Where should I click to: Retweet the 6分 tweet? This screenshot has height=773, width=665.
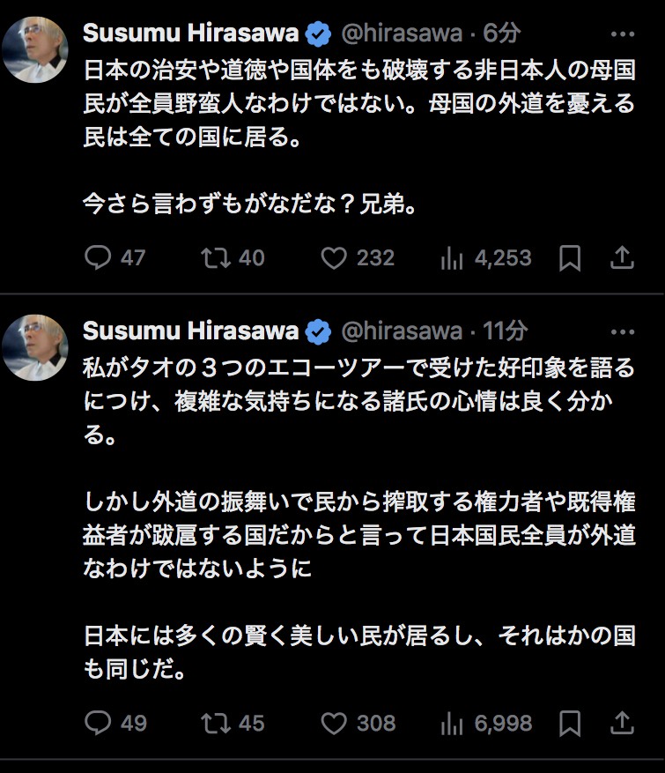(x=213, y=257)
